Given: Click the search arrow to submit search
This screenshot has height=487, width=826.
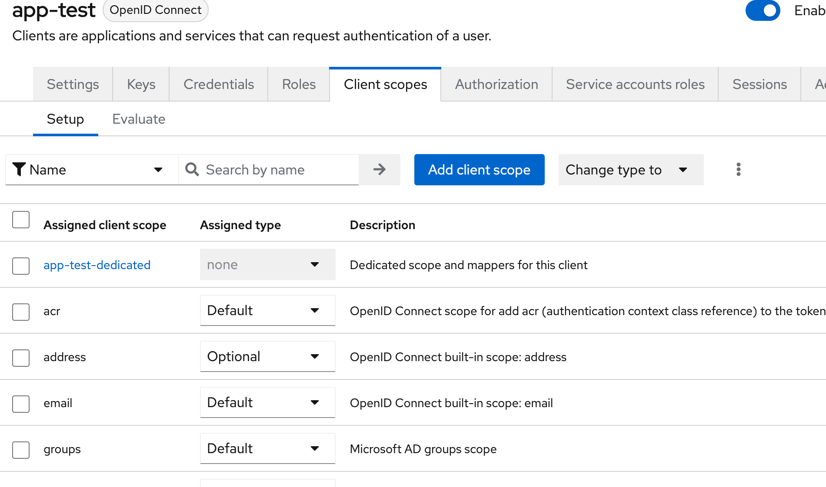Looking at the screenshot, I should (x=379, y=170).
